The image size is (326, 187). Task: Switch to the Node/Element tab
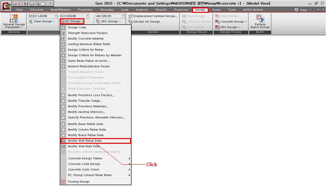61,10
